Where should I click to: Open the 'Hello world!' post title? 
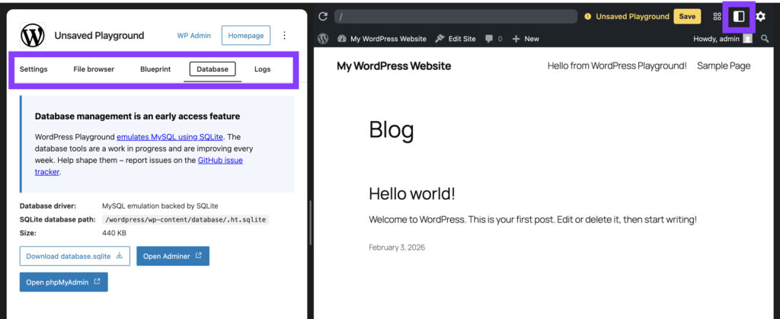(x=412, y=194)
